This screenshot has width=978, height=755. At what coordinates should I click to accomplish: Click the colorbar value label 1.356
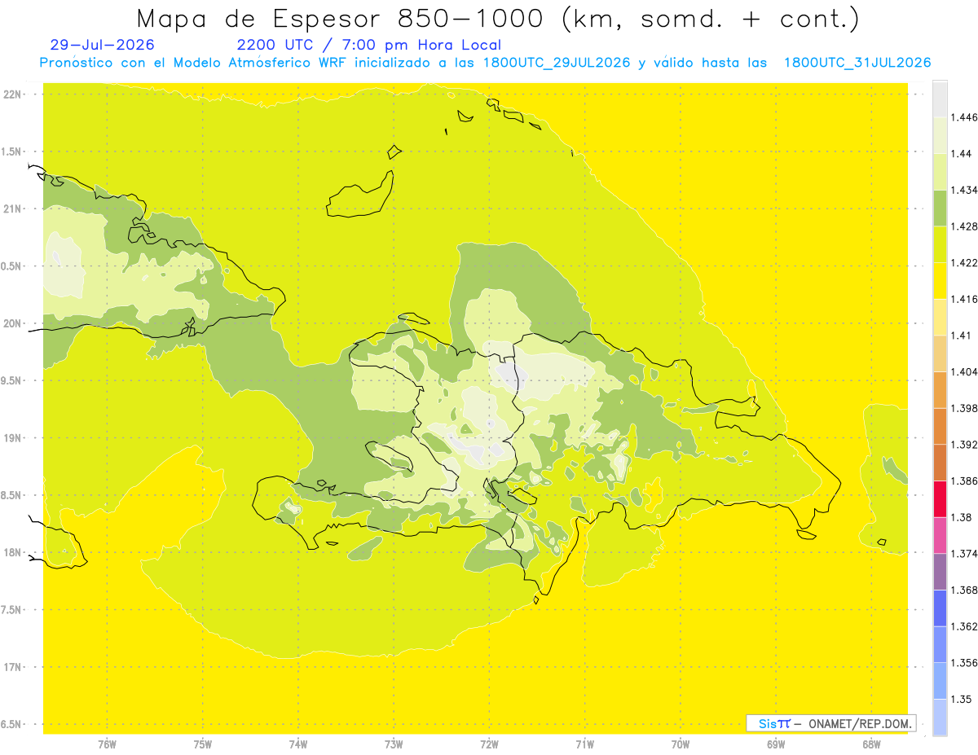(x=964, y=663)
